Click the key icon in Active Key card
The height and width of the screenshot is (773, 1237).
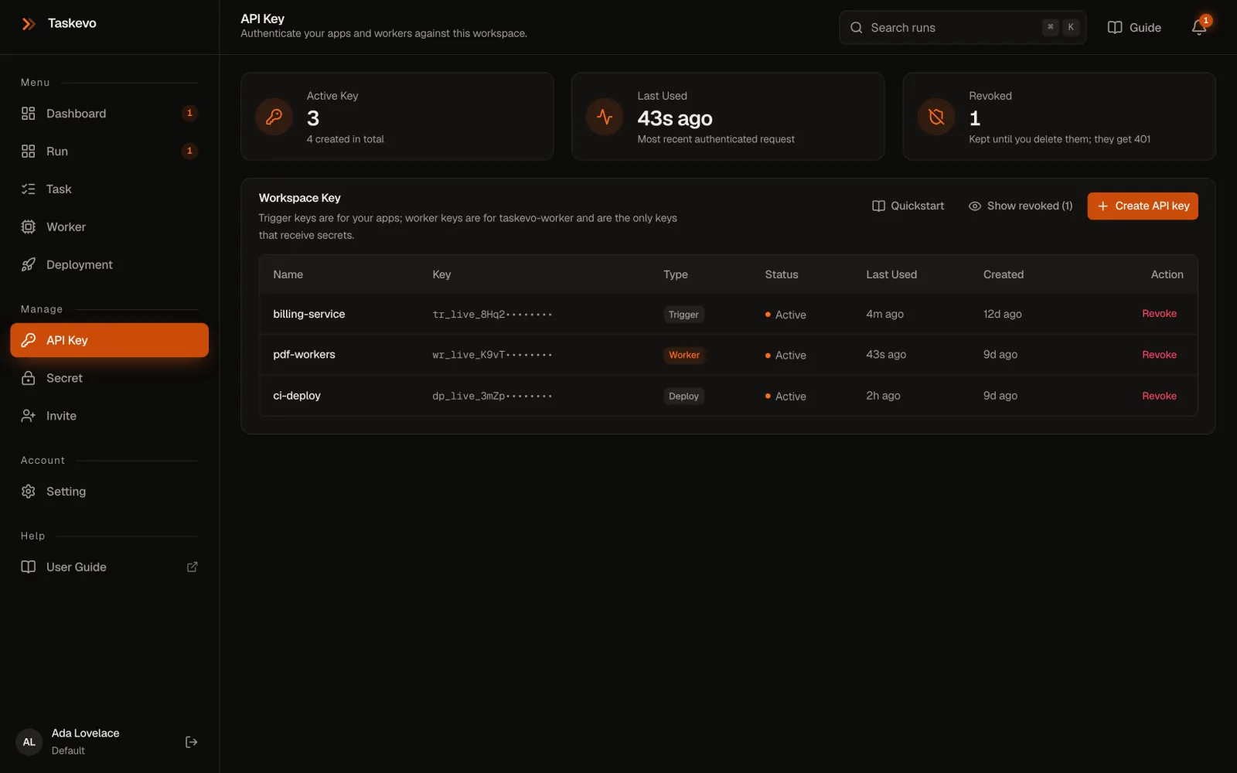coord(274,117)
